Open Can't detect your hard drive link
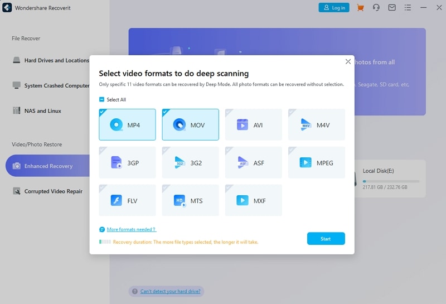 pos(170,292)
